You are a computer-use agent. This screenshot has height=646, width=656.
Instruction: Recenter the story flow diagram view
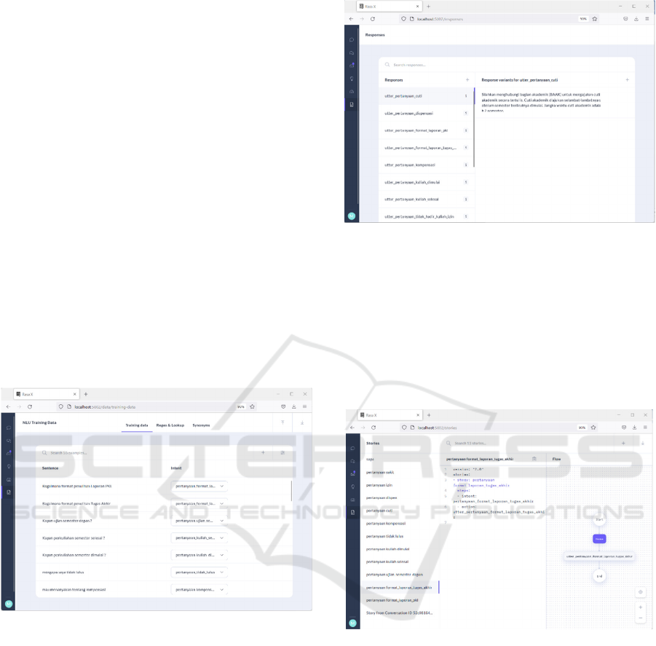(640, 592)
